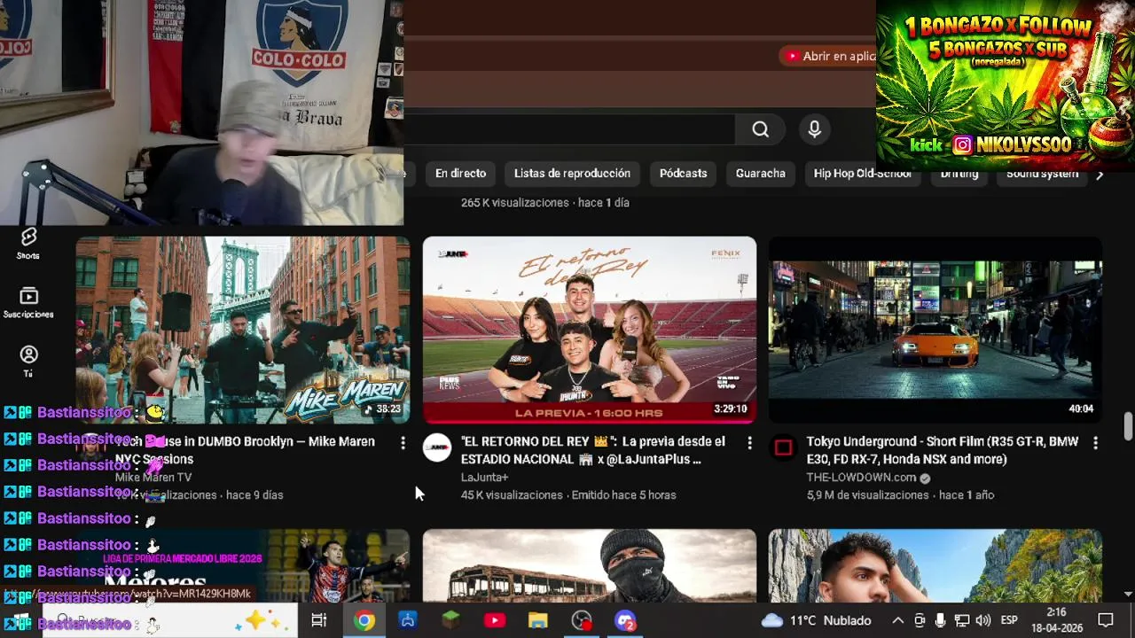
Task: Open the Shorts sidebar icon
Action: (x=28, y=243)
